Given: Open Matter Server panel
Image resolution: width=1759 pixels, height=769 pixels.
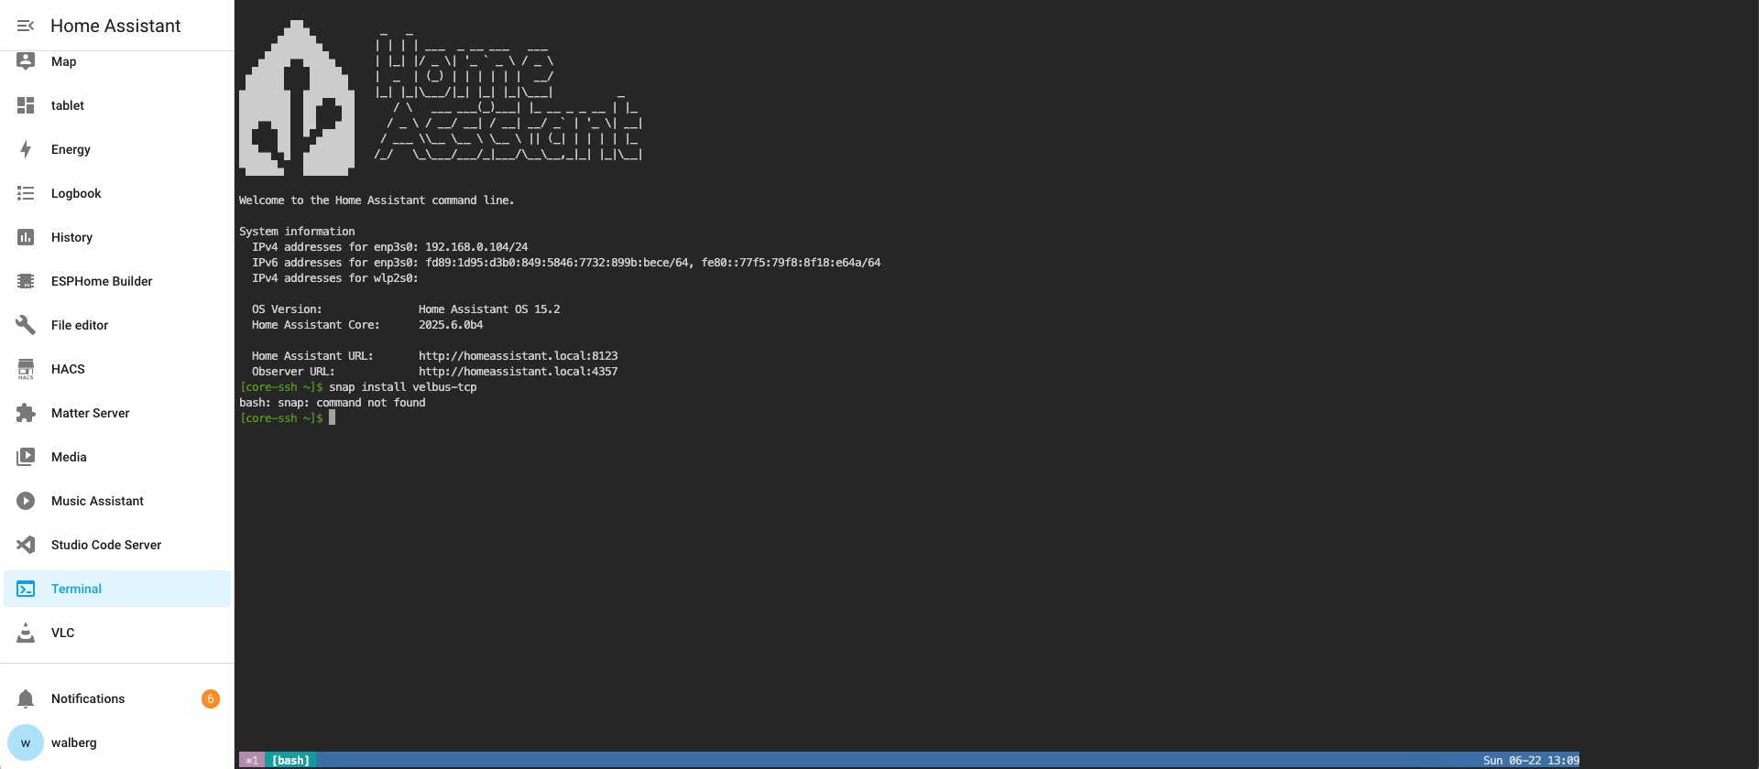Looking at the screenshot, I should [117, 413].
